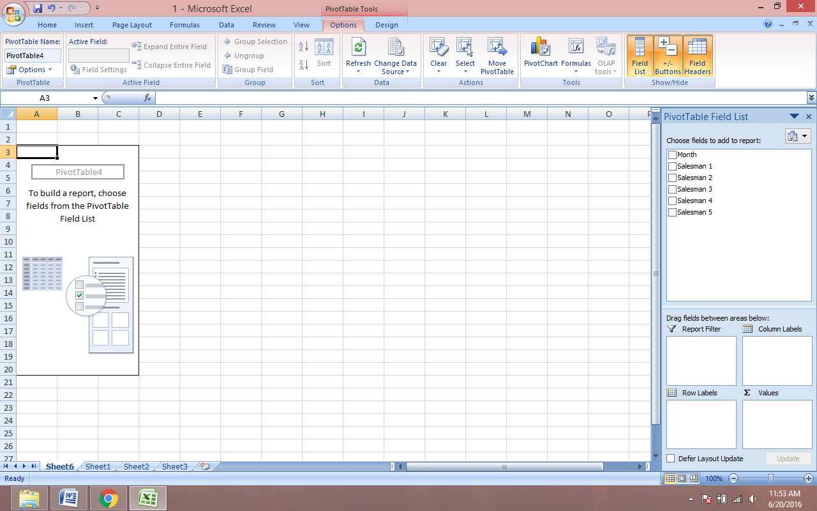The height and width of the screenshot is (511, 817).
Task: Click the zoom slider handle
Action: 771,478
